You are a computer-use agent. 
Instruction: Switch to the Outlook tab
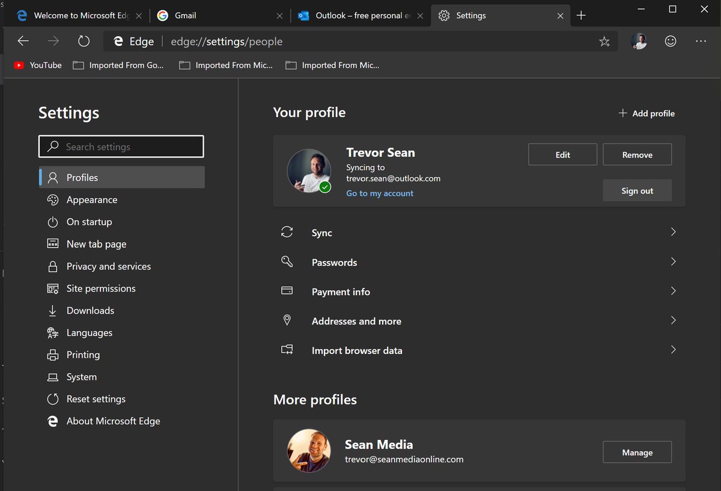[x=359, y=16]
